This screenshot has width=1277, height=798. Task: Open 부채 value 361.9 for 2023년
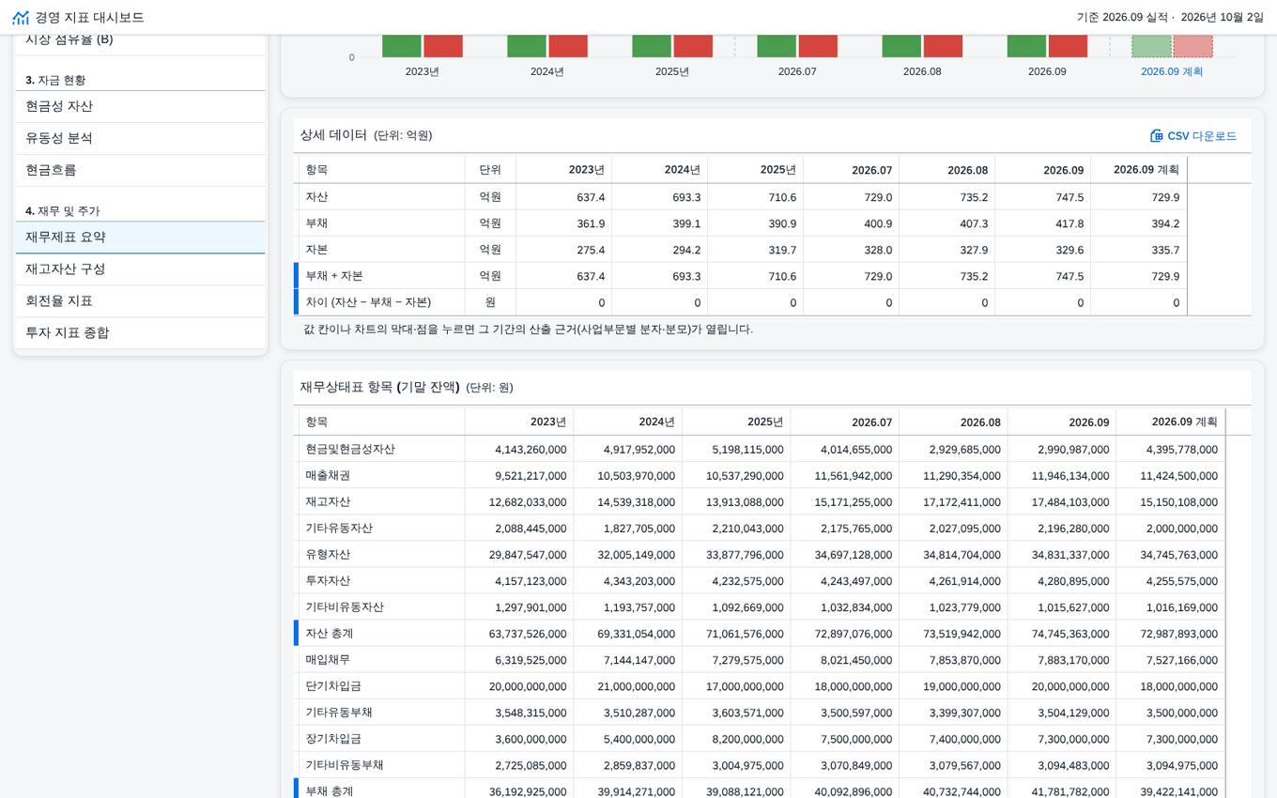[x=563, y=223]
